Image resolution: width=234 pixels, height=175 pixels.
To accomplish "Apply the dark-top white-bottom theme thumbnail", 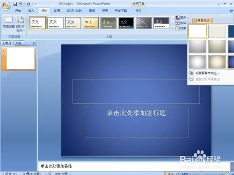I will pos(161,23).
